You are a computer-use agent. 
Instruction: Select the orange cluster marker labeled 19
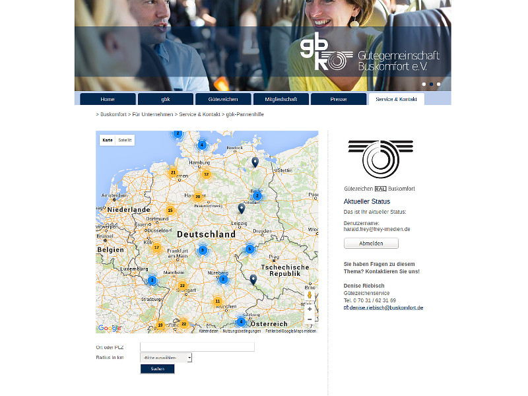point(160,325)
